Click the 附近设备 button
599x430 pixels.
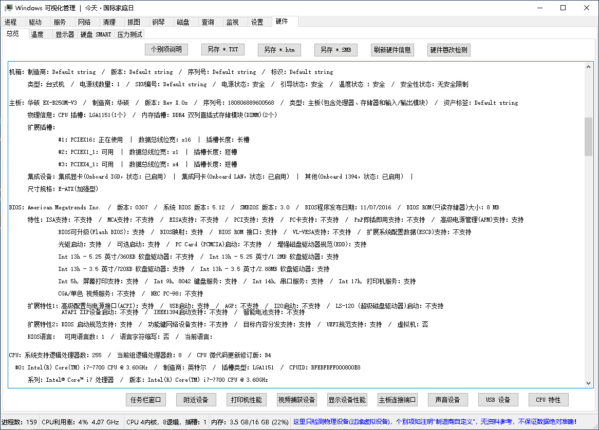point(196,400)
